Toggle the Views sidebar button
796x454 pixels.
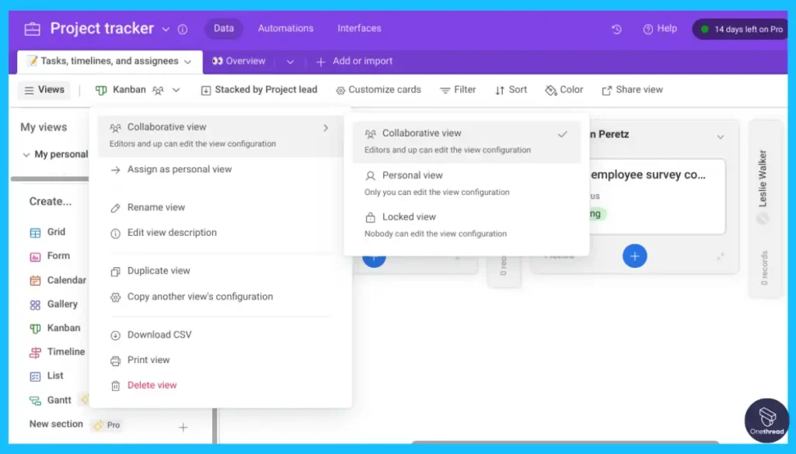point(44,90)
